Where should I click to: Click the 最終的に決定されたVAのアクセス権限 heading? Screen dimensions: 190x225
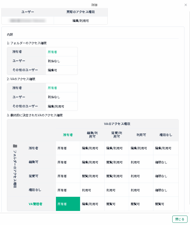pos(35,115)
